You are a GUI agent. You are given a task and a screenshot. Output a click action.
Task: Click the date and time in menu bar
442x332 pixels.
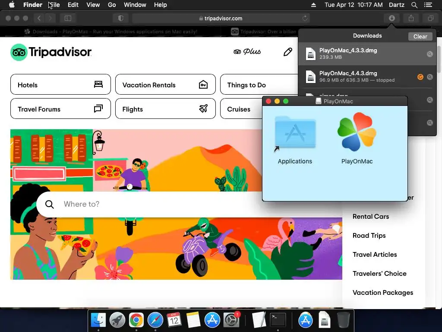coord(354,5)
